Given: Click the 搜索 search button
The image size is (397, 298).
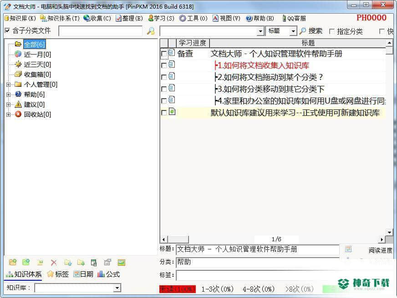Looking at the screenshot, I should (311, 31).
